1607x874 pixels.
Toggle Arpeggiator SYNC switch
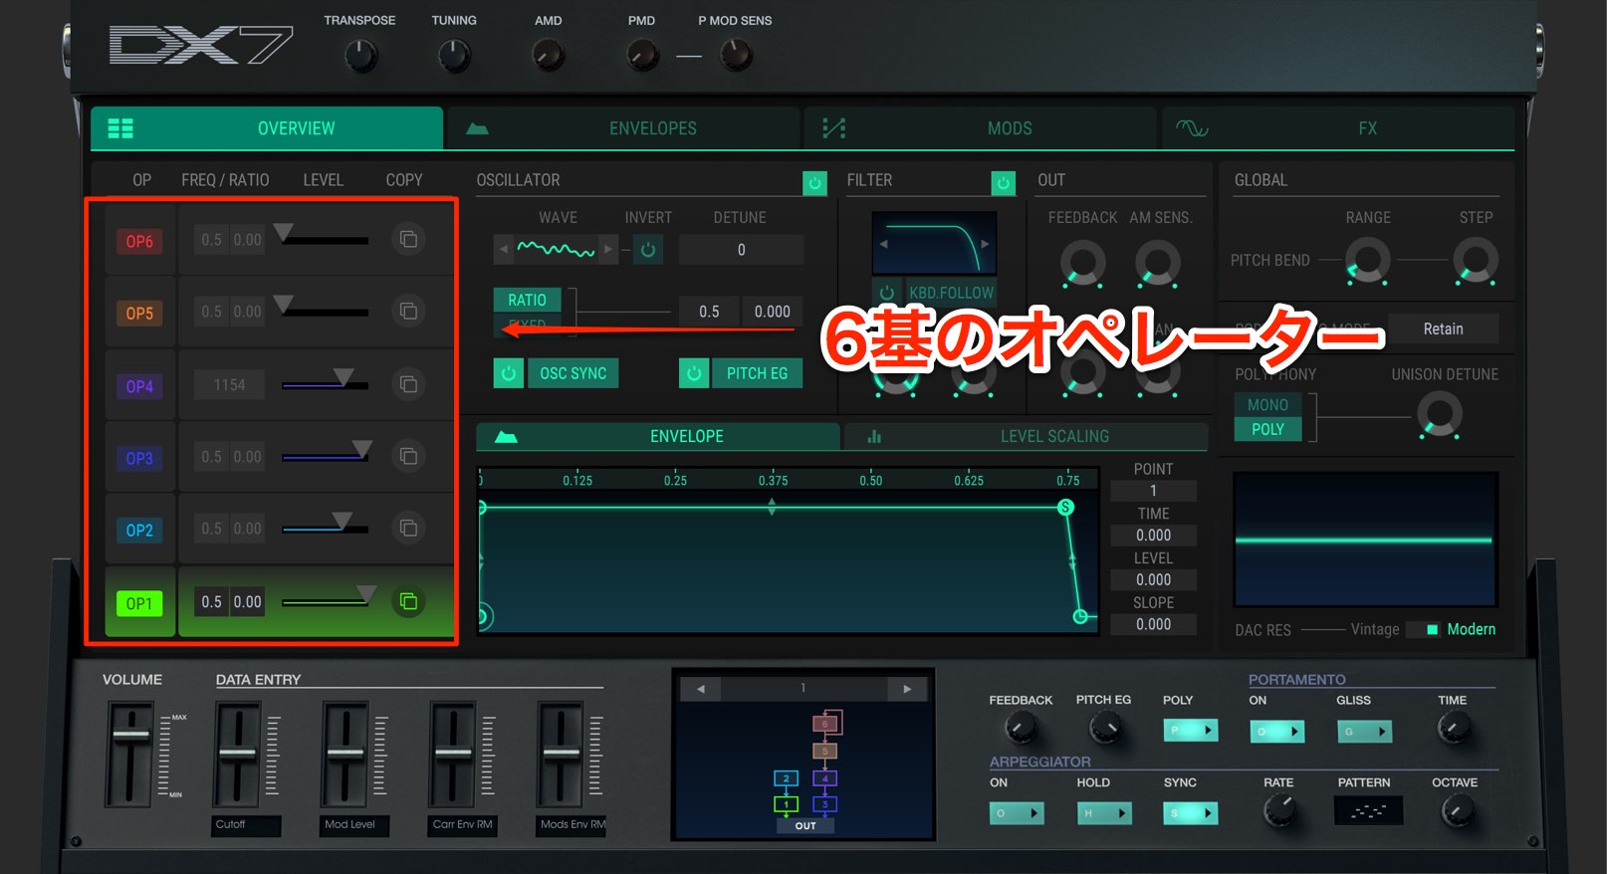[1191, 813]
